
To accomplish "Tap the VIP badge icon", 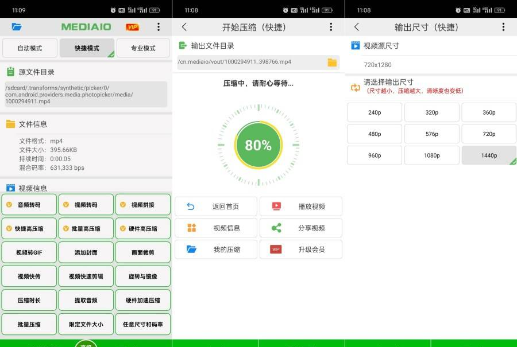I will tap(132, 27).
